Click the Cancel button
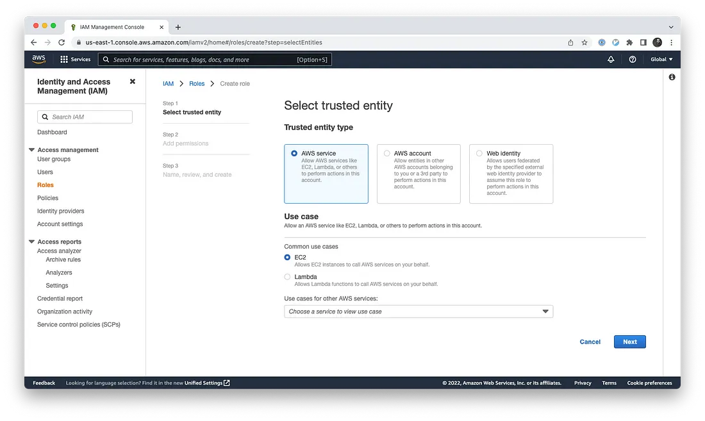705x421 pixels. (x=590, y=342)
